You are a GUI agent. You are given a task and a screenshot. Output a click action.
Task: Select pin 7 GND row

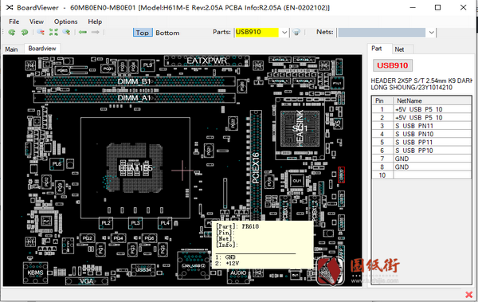point(421,159)
